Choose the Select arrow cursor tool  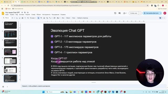pos(38,18)
